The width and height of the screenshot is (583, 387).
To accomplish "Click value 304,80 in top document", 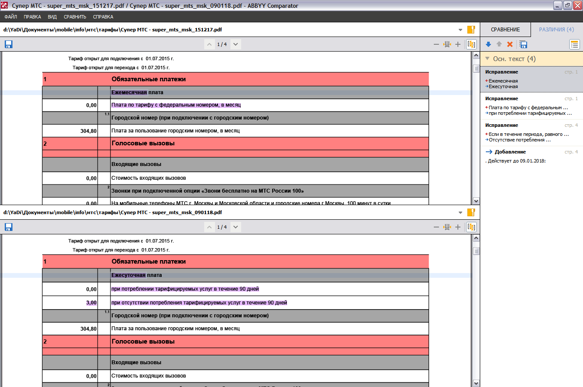I will click(89, 131).
